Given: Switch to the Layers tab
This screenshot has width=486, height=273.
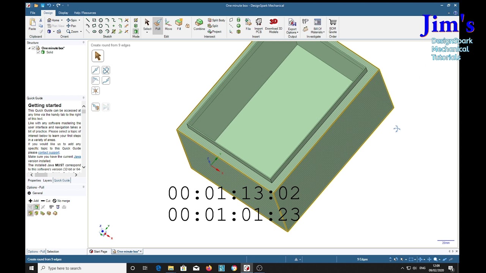Looking at the screenshot, I should pyautogui.click(x=47, y=180).
